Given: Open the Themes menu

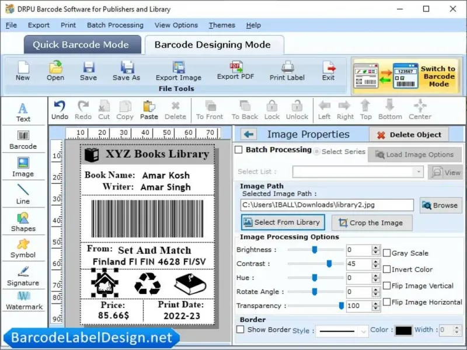Looking at the screenshot, I should [222, 25].
